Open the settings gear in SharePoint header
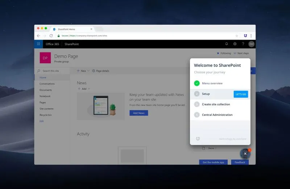This screenshot has height=189, width=290. (x=235, y=44)
